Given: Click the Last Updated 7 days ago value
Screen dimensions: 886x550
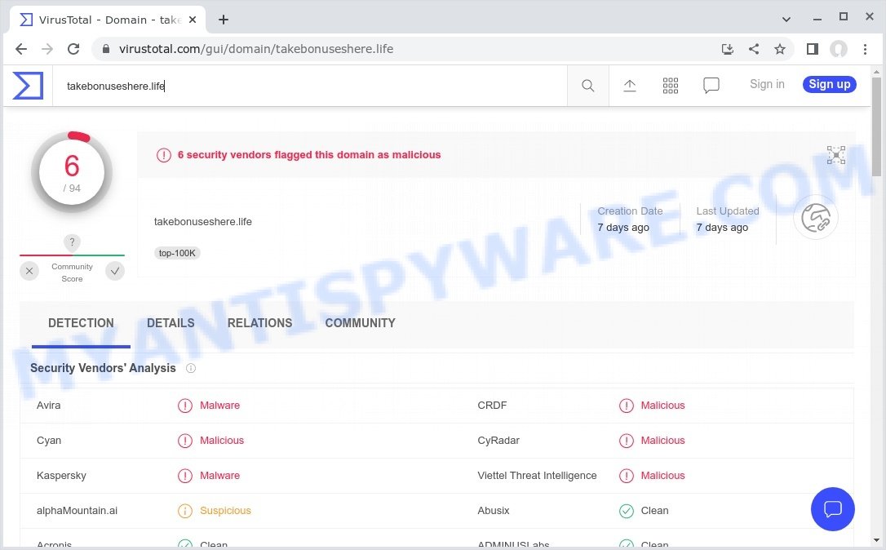Looking at the screenshot, I should [721, 228].
